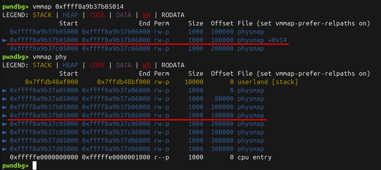Click the yellow STACK label in first legend

(x=42, y=15)
